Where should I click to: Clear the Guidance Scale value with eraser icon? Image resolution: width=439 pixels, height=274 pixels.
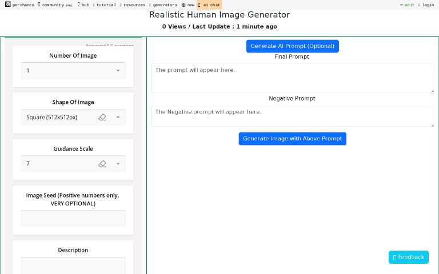[x=102, y=164]
